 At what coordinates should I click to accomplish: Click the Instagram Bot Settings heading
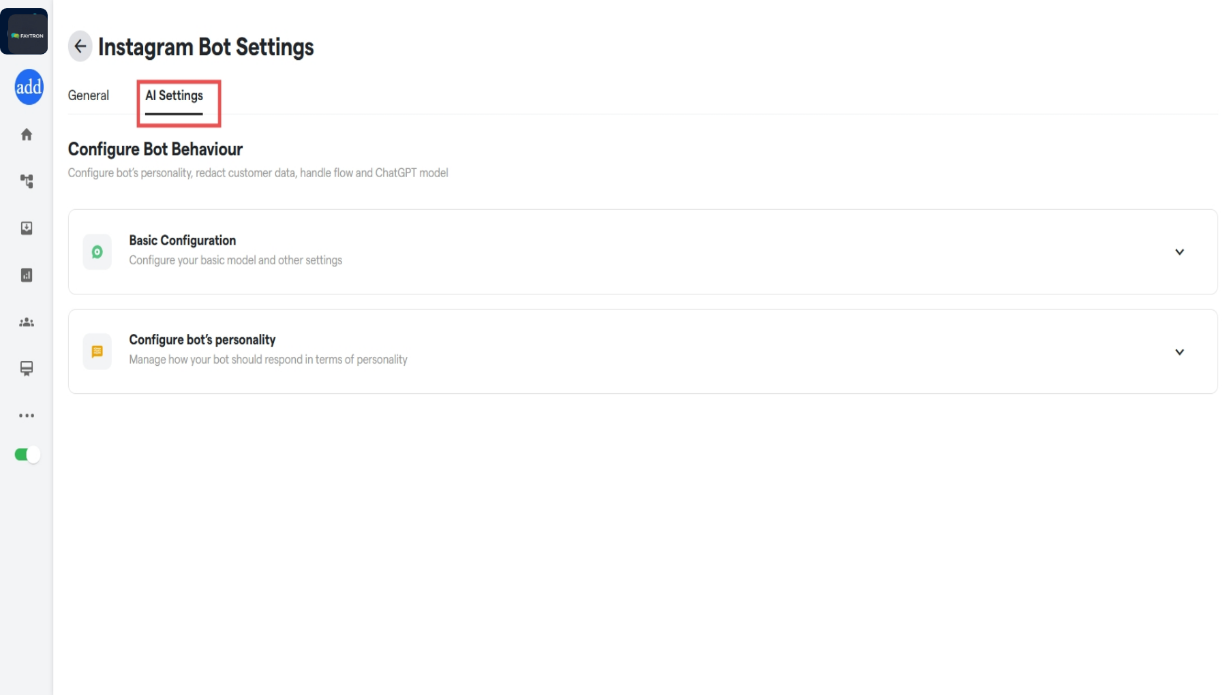coord(206,46)
